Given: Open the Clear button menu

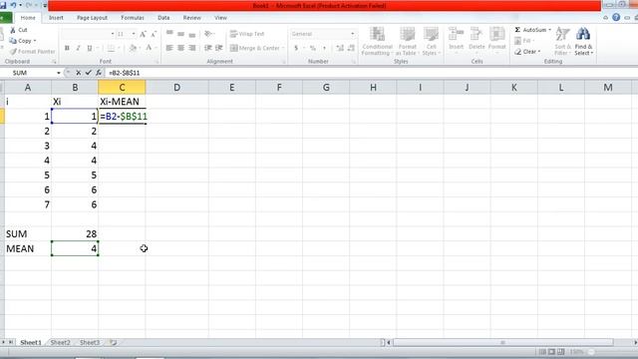Looking at the screenshot, I should 527,52.
